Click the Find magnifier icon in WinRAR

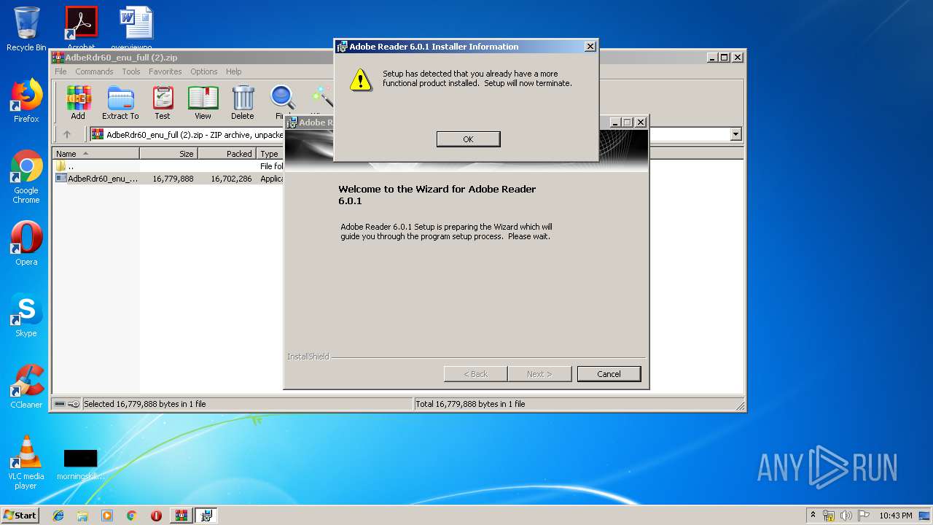click(x=282, y=103)
